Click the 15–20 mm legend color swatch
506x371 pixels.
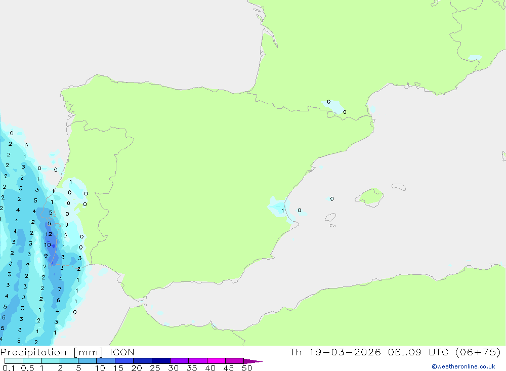[x=124, y=361]
